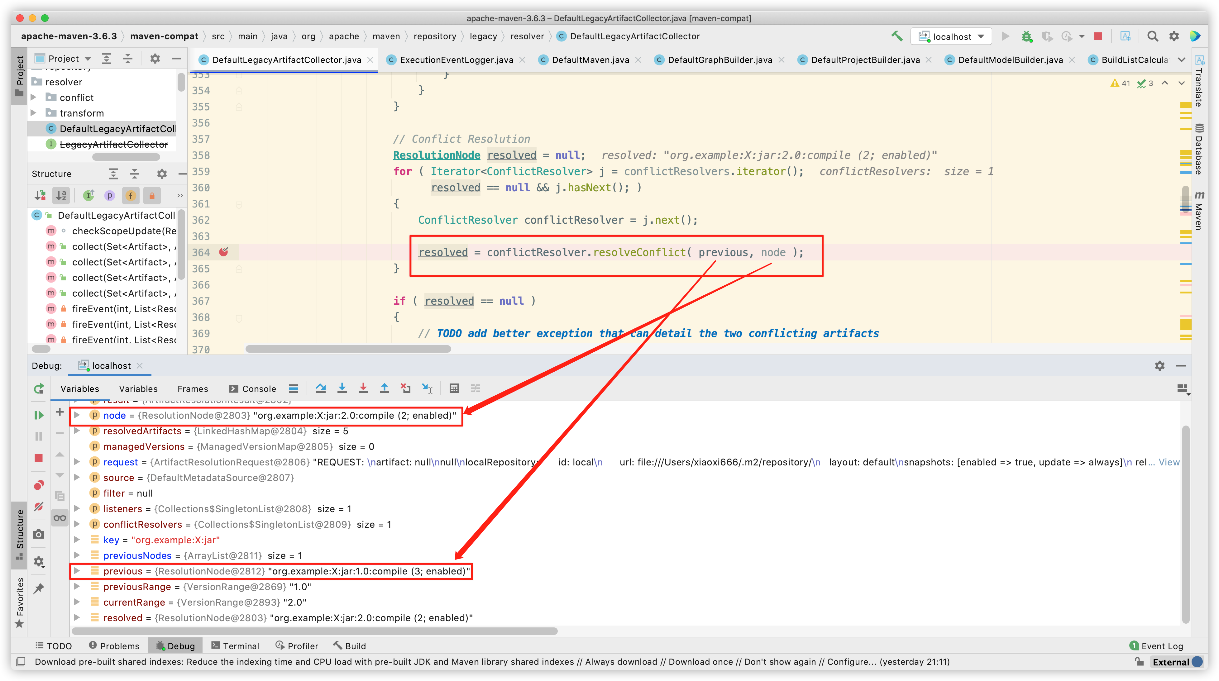Click Stop icon in debug sidebar

[39, 458]
